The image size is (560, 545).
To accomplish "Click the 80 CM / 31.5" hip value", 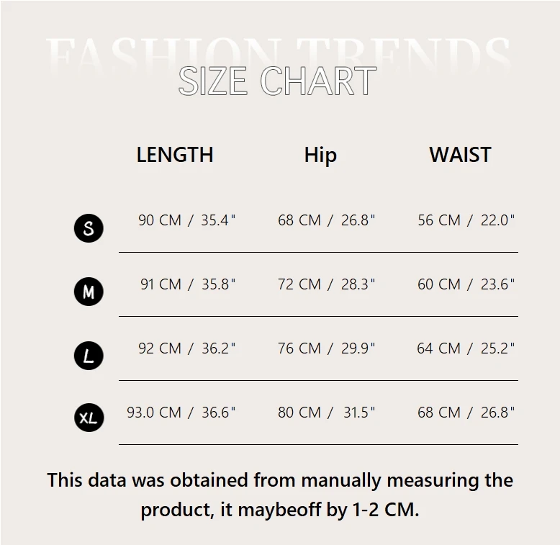I will [x=327, y=413].
